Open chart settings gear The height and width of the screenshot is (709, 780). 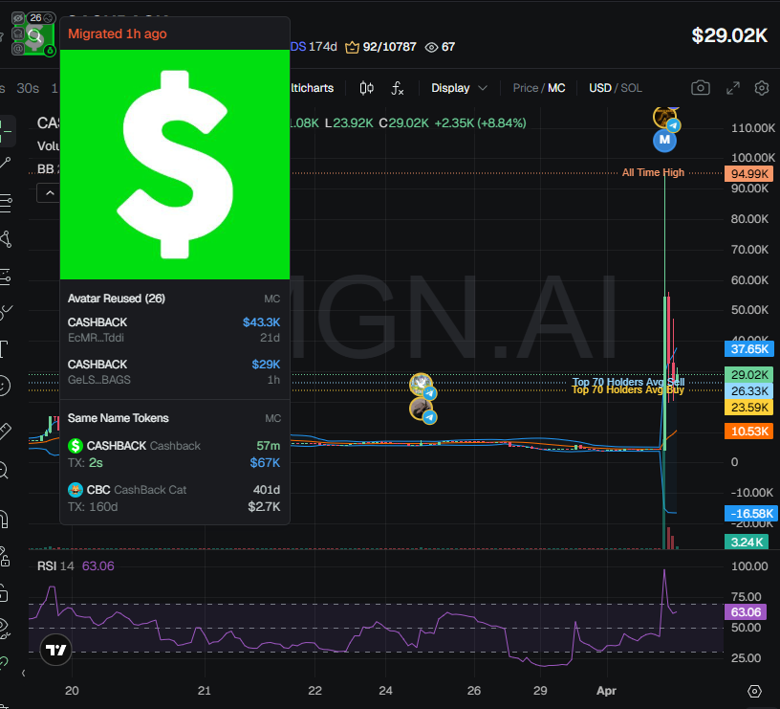click(762, 88)
